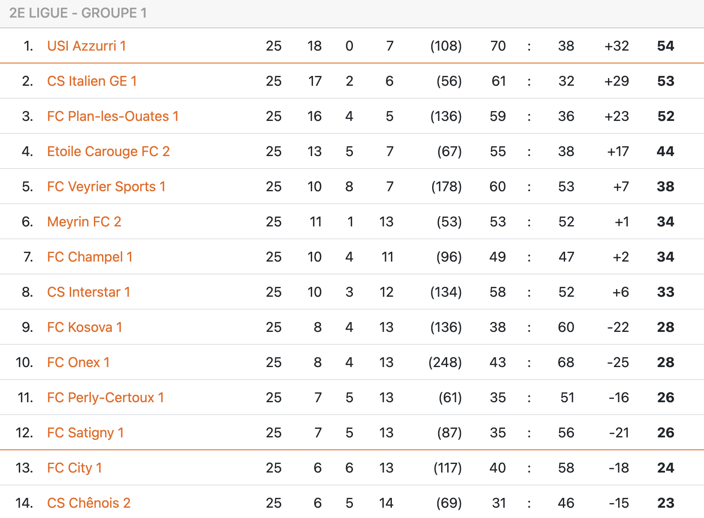Open the FC City 1 link

74,468
